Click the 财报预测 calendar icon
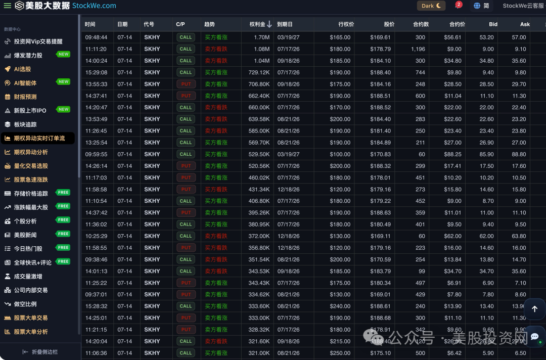The height and width of the screenshot is (360, 546). pyautogui.click(x=7, y=97)
